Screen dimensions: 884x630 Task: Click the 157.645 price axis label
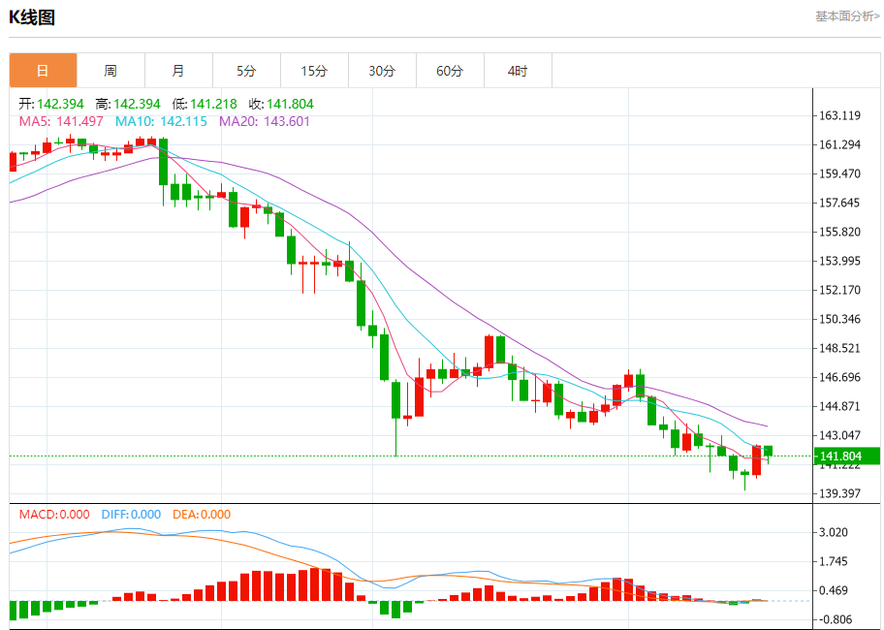tap(839, 203)
